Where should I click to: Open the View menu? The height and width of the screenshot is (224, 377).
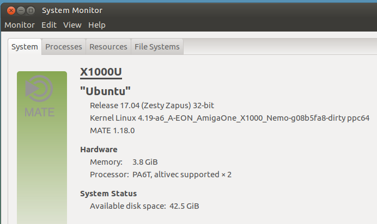tap(72, 25)
